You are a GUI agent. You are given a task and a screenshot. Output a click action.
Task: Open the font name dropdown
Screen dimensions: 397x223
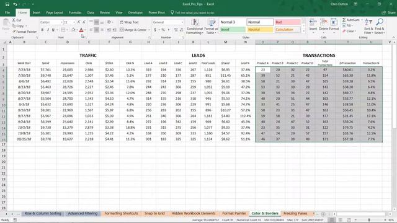[x=61, y=22]
